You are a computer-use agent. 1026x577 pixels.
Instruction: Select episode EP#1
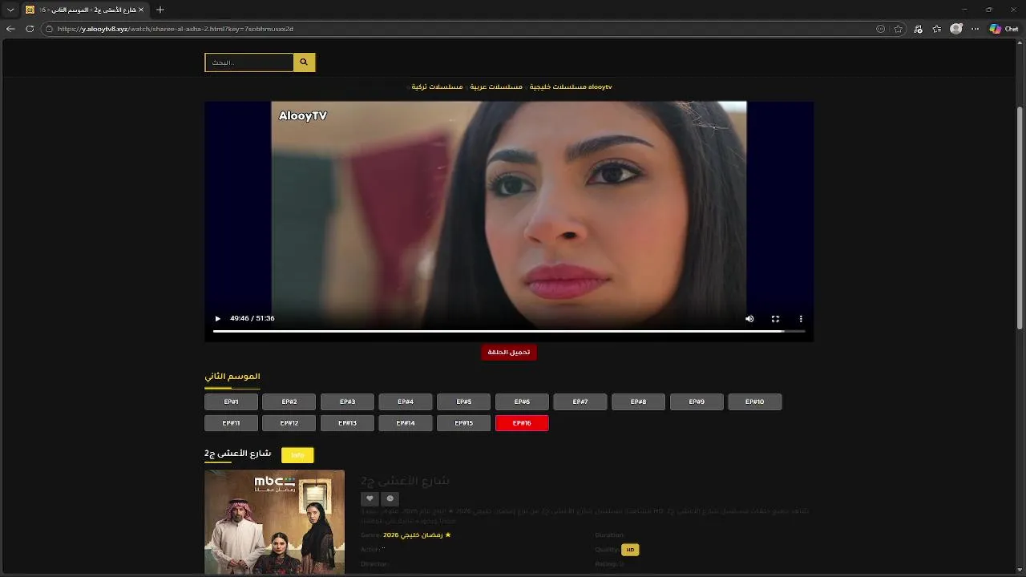pos(231,401)
